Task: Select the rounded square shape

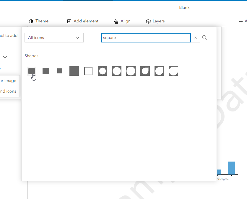Action: (x=32, y=71)
